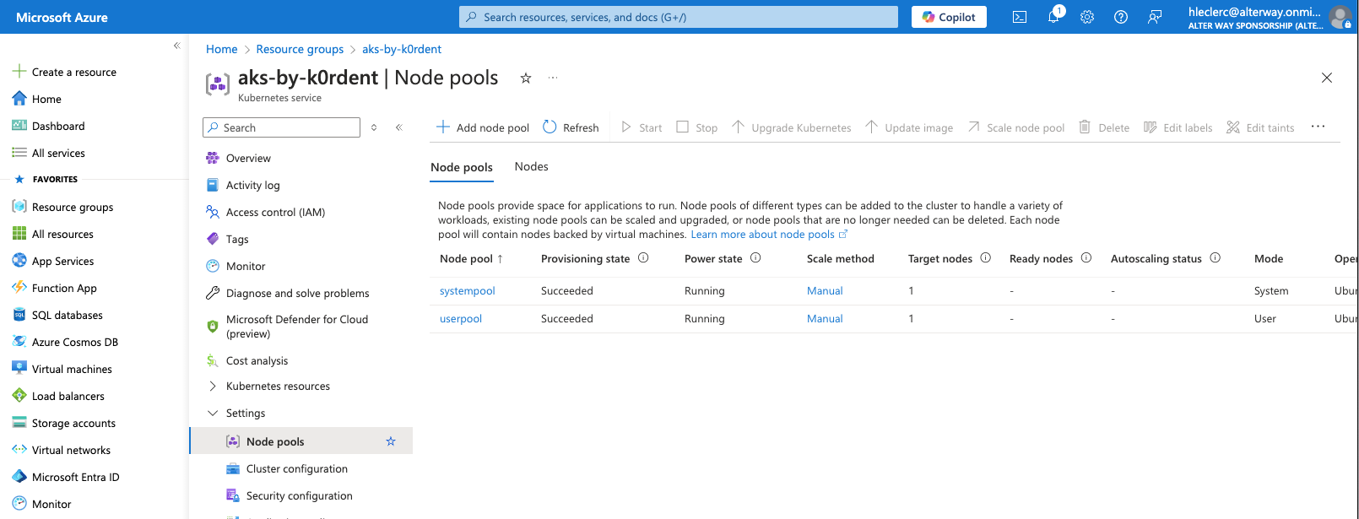Open the feedback icon in header
Image resolution: width=1359 pixels, height=519 pixels.
pyautogui.click(x=1155, y=17)
